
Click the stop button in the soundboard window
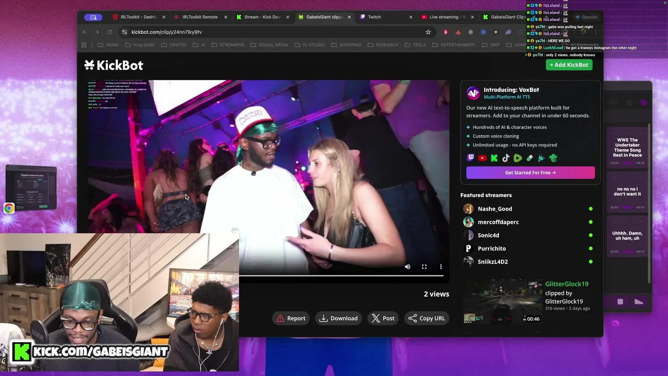(x=620, y=302)
